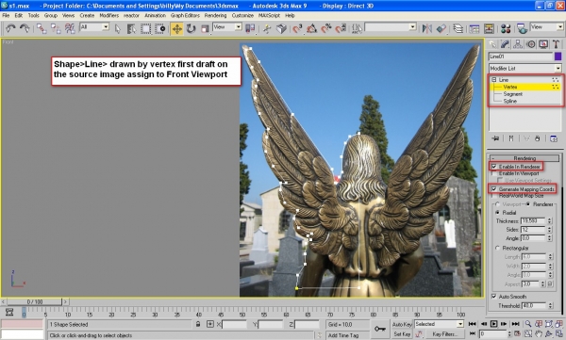Open the Rendering menu

(x=215, y=15)
